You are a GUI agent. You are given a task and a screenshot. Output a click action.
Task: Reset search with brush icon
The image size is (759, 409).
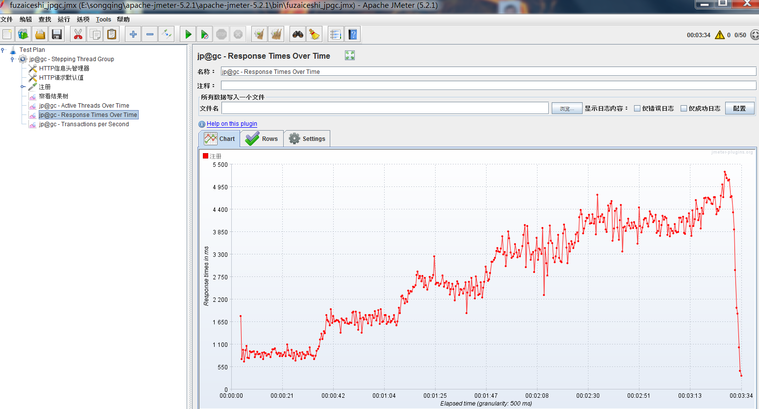[314, 34]
